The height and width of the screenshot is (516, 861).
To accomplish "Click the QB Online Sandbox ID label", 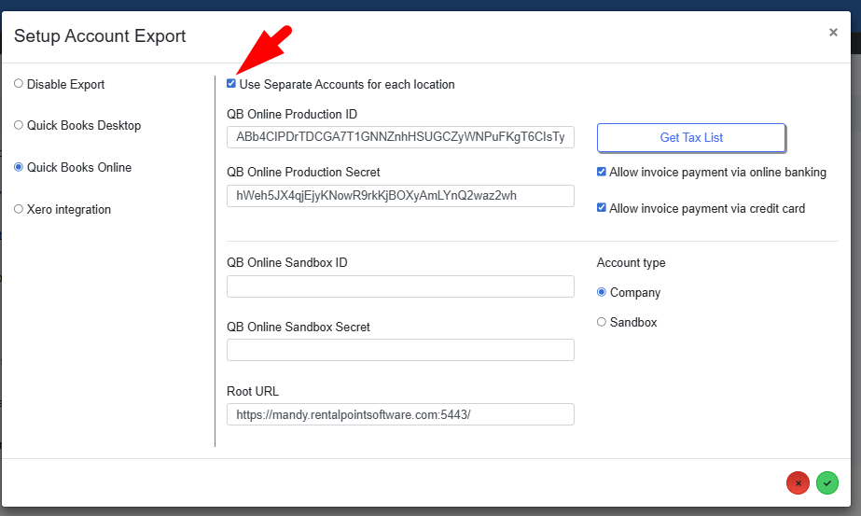I will tap(287, 263).
